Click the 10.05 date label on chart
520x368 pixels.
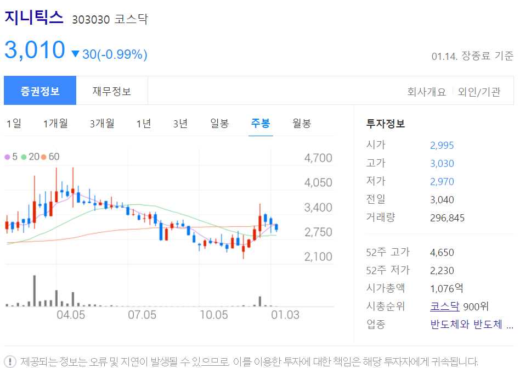tap(214, 315)
